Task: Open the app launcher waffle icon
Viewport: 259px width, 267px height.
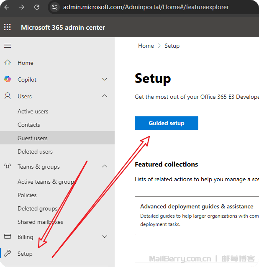Action: coord(8,27)
